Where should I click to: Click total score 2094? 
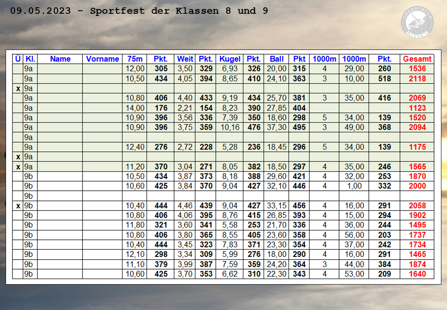417,127
